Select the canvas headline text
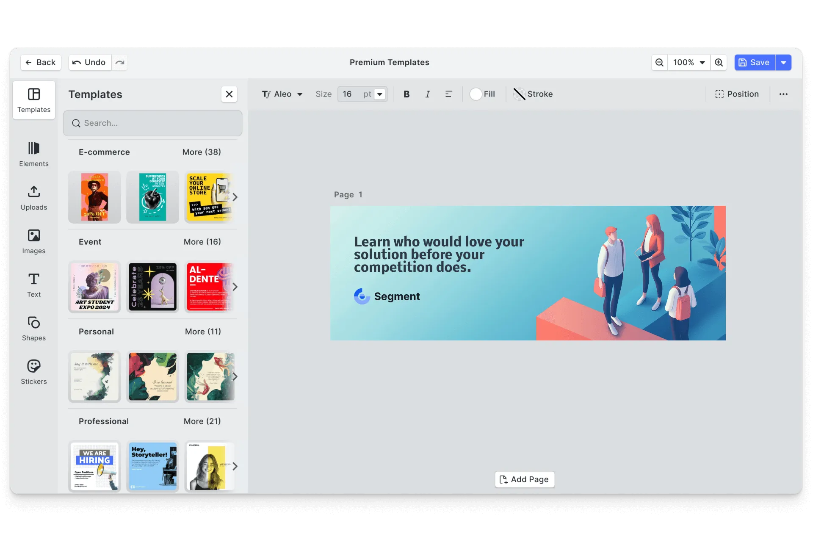The width and height of the screenshot is (813, 542). (x=439, y=254)
